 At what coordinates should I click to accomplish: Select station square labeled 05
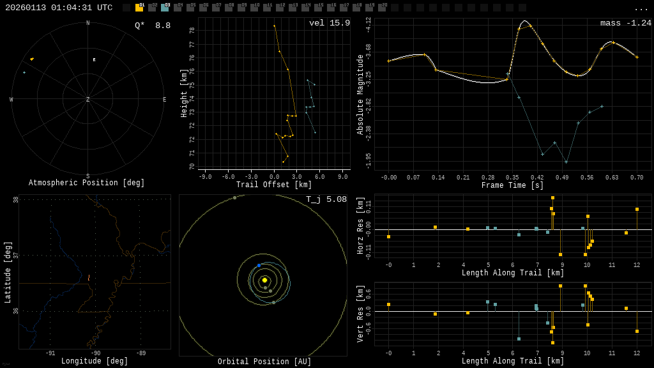[x=190, y=8]
